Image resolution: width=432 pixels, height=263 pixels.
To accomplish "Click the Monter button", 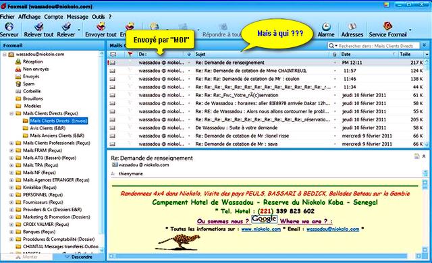I will pos(26,257).
